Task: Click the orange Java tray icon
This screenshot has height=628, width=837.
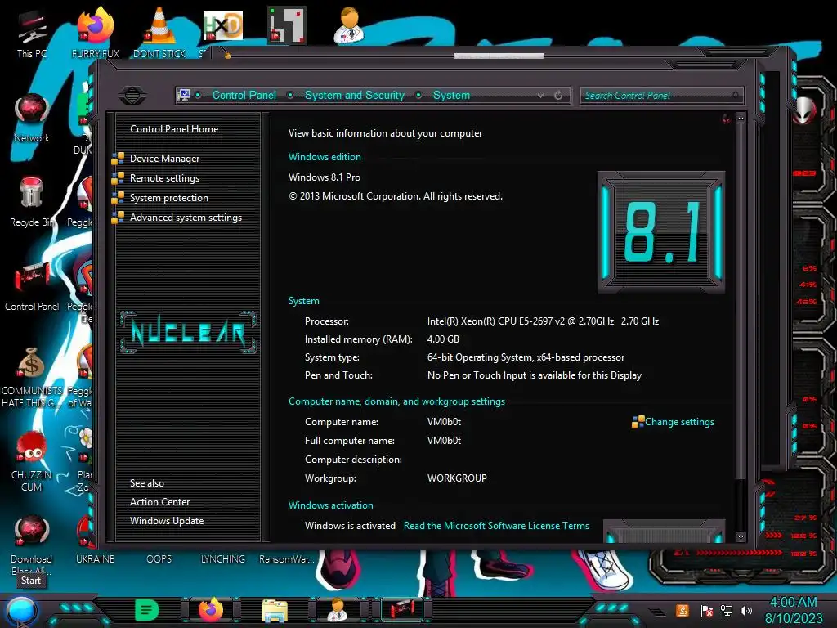Action: pos(683,610)
